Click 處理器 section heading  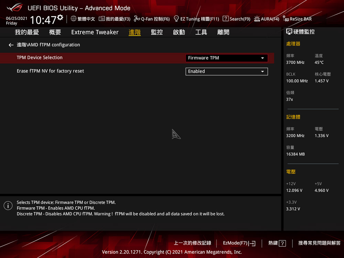coord(293,44)
